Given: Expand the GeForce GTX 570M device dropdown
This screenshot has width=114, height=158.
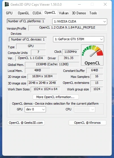Looking at the screenshot, I should click(79, 39).
